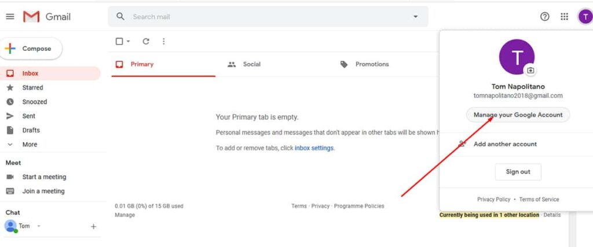Click 'tomnapolitano2018@gmail.com' address
This screenshot has width=593, height=247.
point(518,95)
